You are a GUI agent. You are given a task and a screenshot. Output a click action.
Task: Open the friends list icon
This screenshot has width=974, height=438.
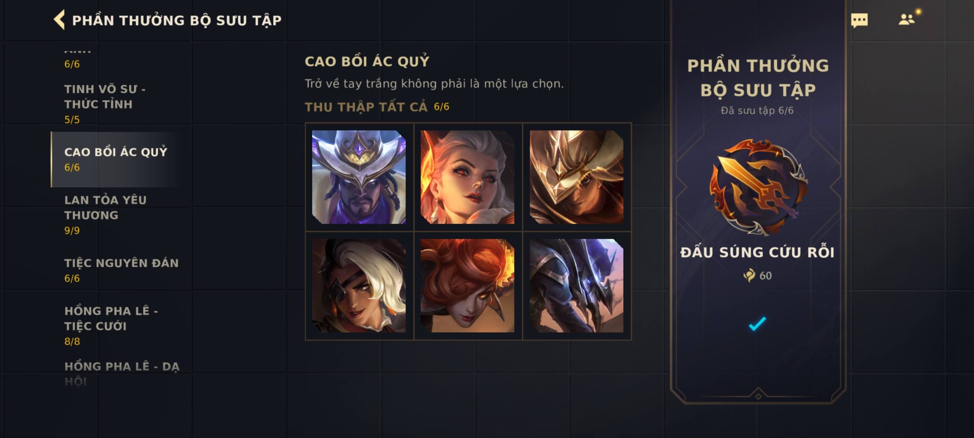pos(907,19)
